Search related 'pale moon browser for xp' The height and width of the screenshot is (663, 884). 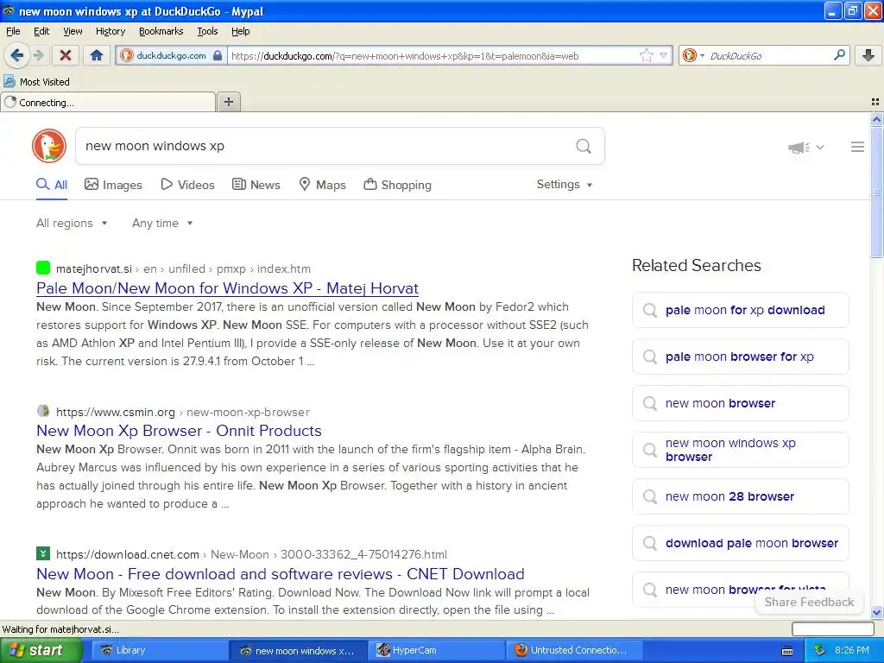tap(740, 357)
